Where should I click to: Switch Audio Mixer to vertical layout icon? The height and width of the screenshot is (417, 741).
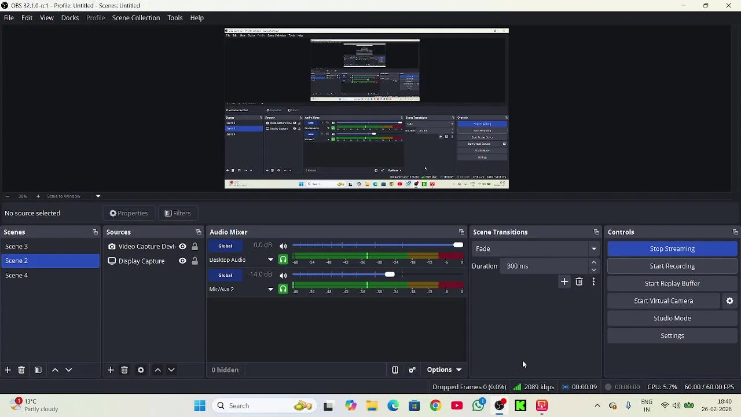click(395, 370)
